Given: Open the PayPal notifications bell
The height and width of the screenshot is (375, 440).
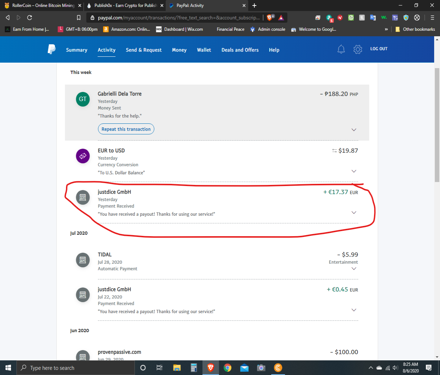Looking at the screenshot, I should click(341, 49).
